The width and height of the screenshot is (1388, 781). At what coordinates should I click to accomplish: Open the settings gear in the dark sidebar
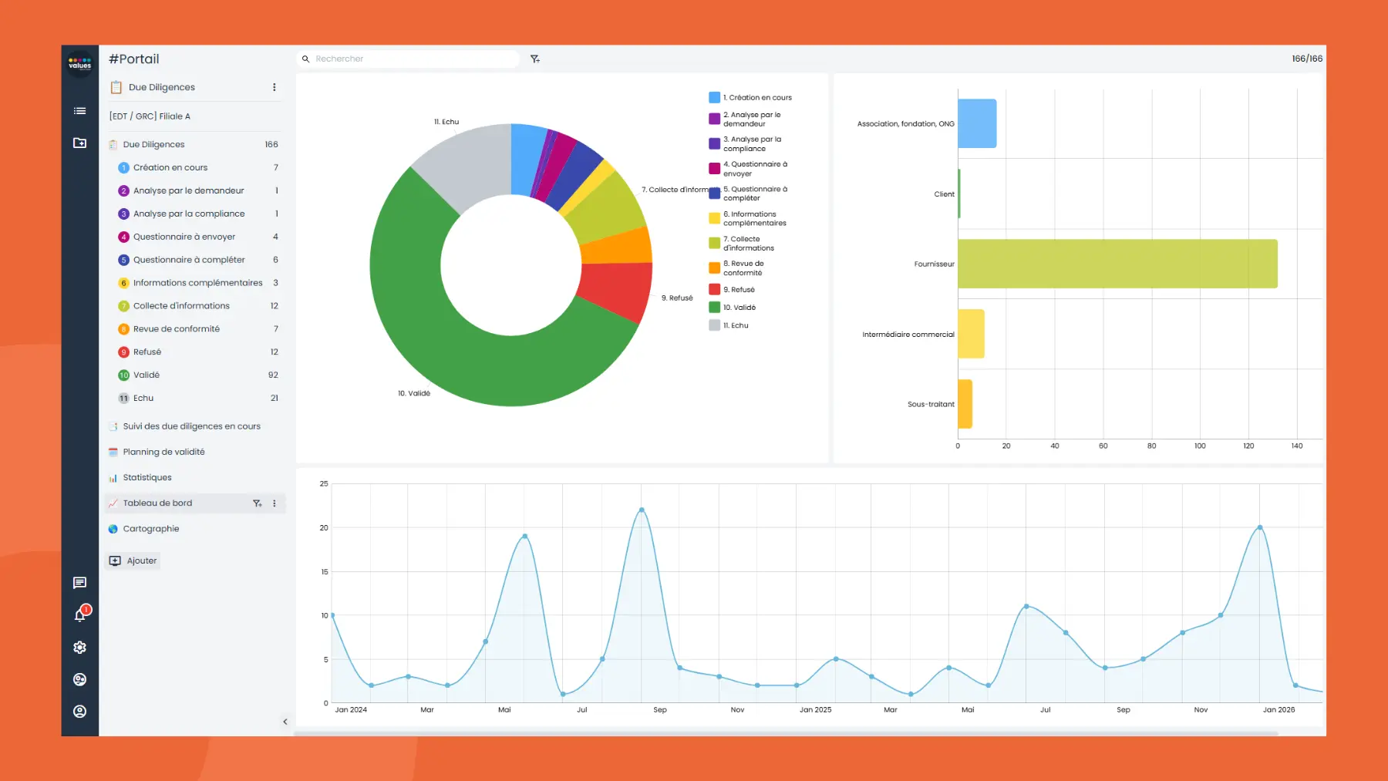click(79, 647)
